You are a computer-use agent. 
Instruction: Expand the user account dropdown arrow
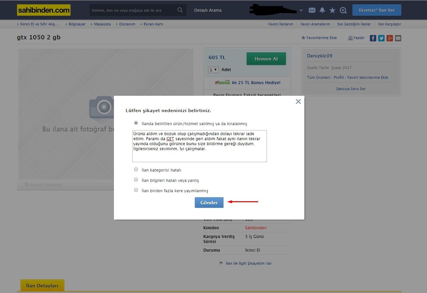click(x=301, y=10)
